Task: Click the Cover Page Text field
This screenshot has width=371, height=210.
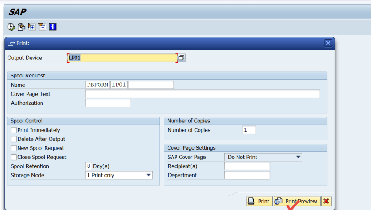Action: [x=203, y=94]
